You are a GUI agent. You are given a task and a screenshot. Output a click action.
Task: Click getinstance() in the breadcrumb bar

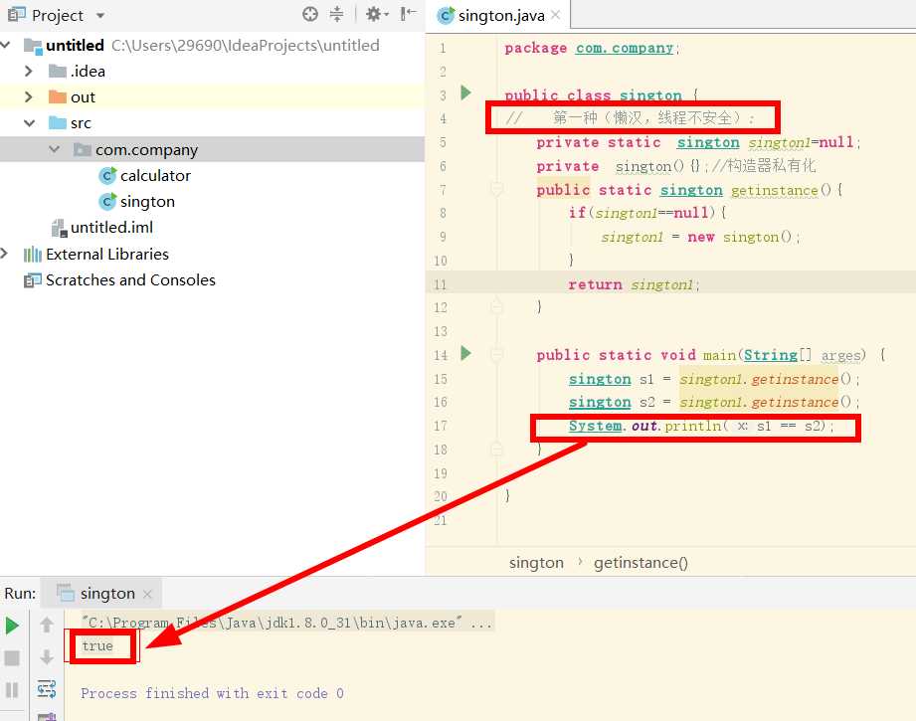coord(641,563)
